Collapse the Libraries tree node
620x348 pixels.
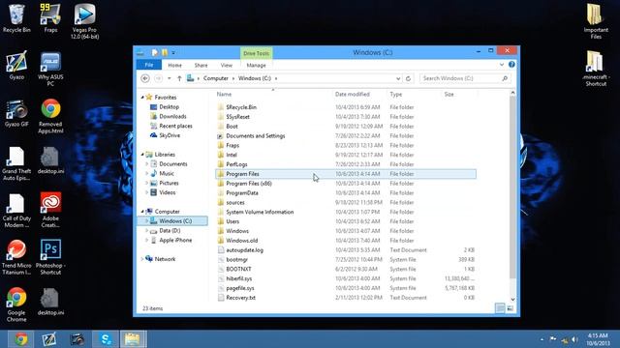[142, 155]
